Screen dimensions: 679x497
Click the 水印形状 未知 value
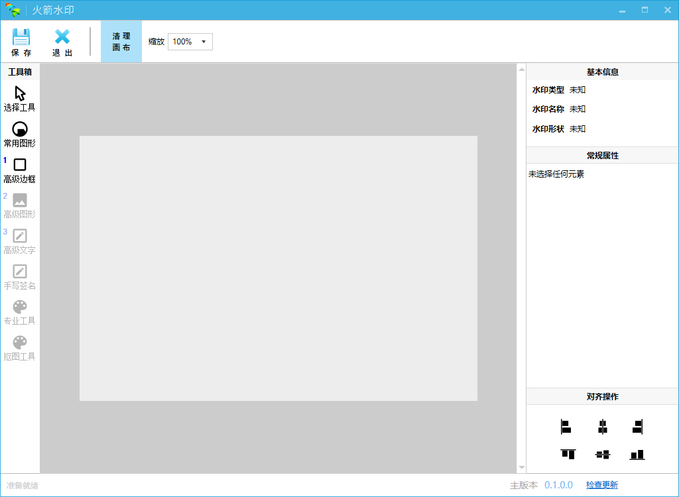click(578, 129)
